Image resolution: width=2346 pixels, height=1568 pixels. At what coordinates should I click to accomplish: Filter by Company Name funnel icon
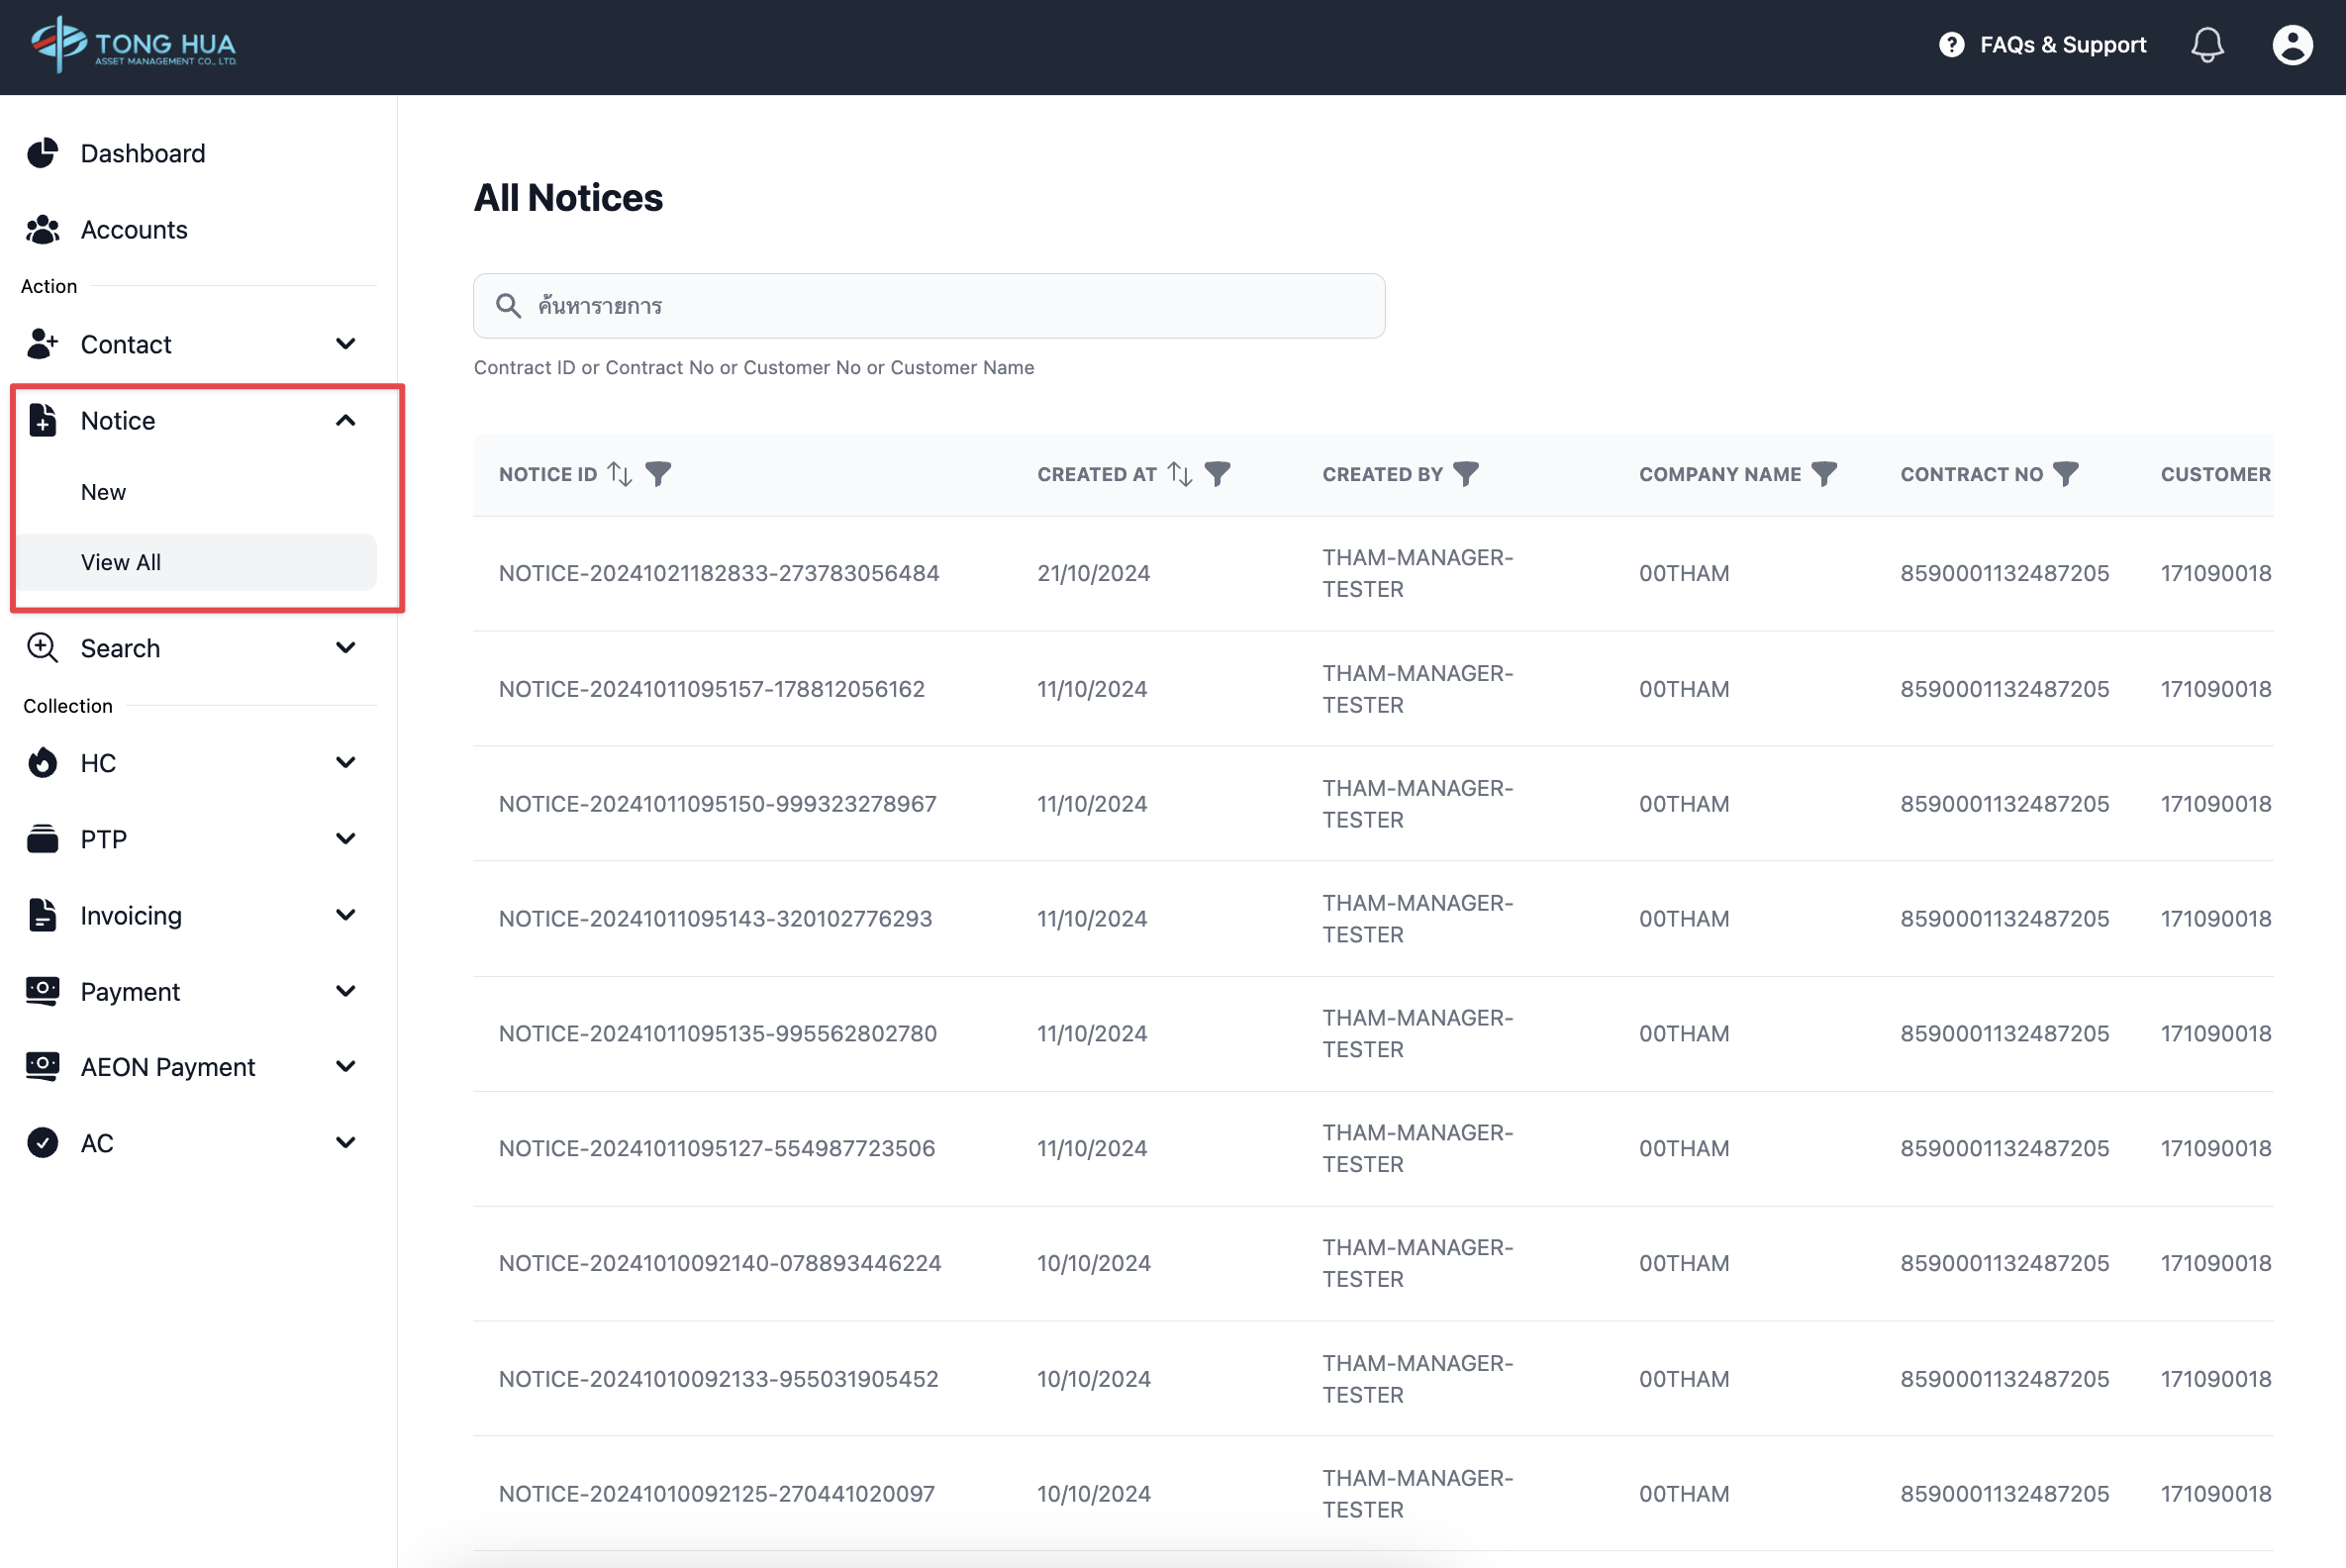coord(1824,474)
